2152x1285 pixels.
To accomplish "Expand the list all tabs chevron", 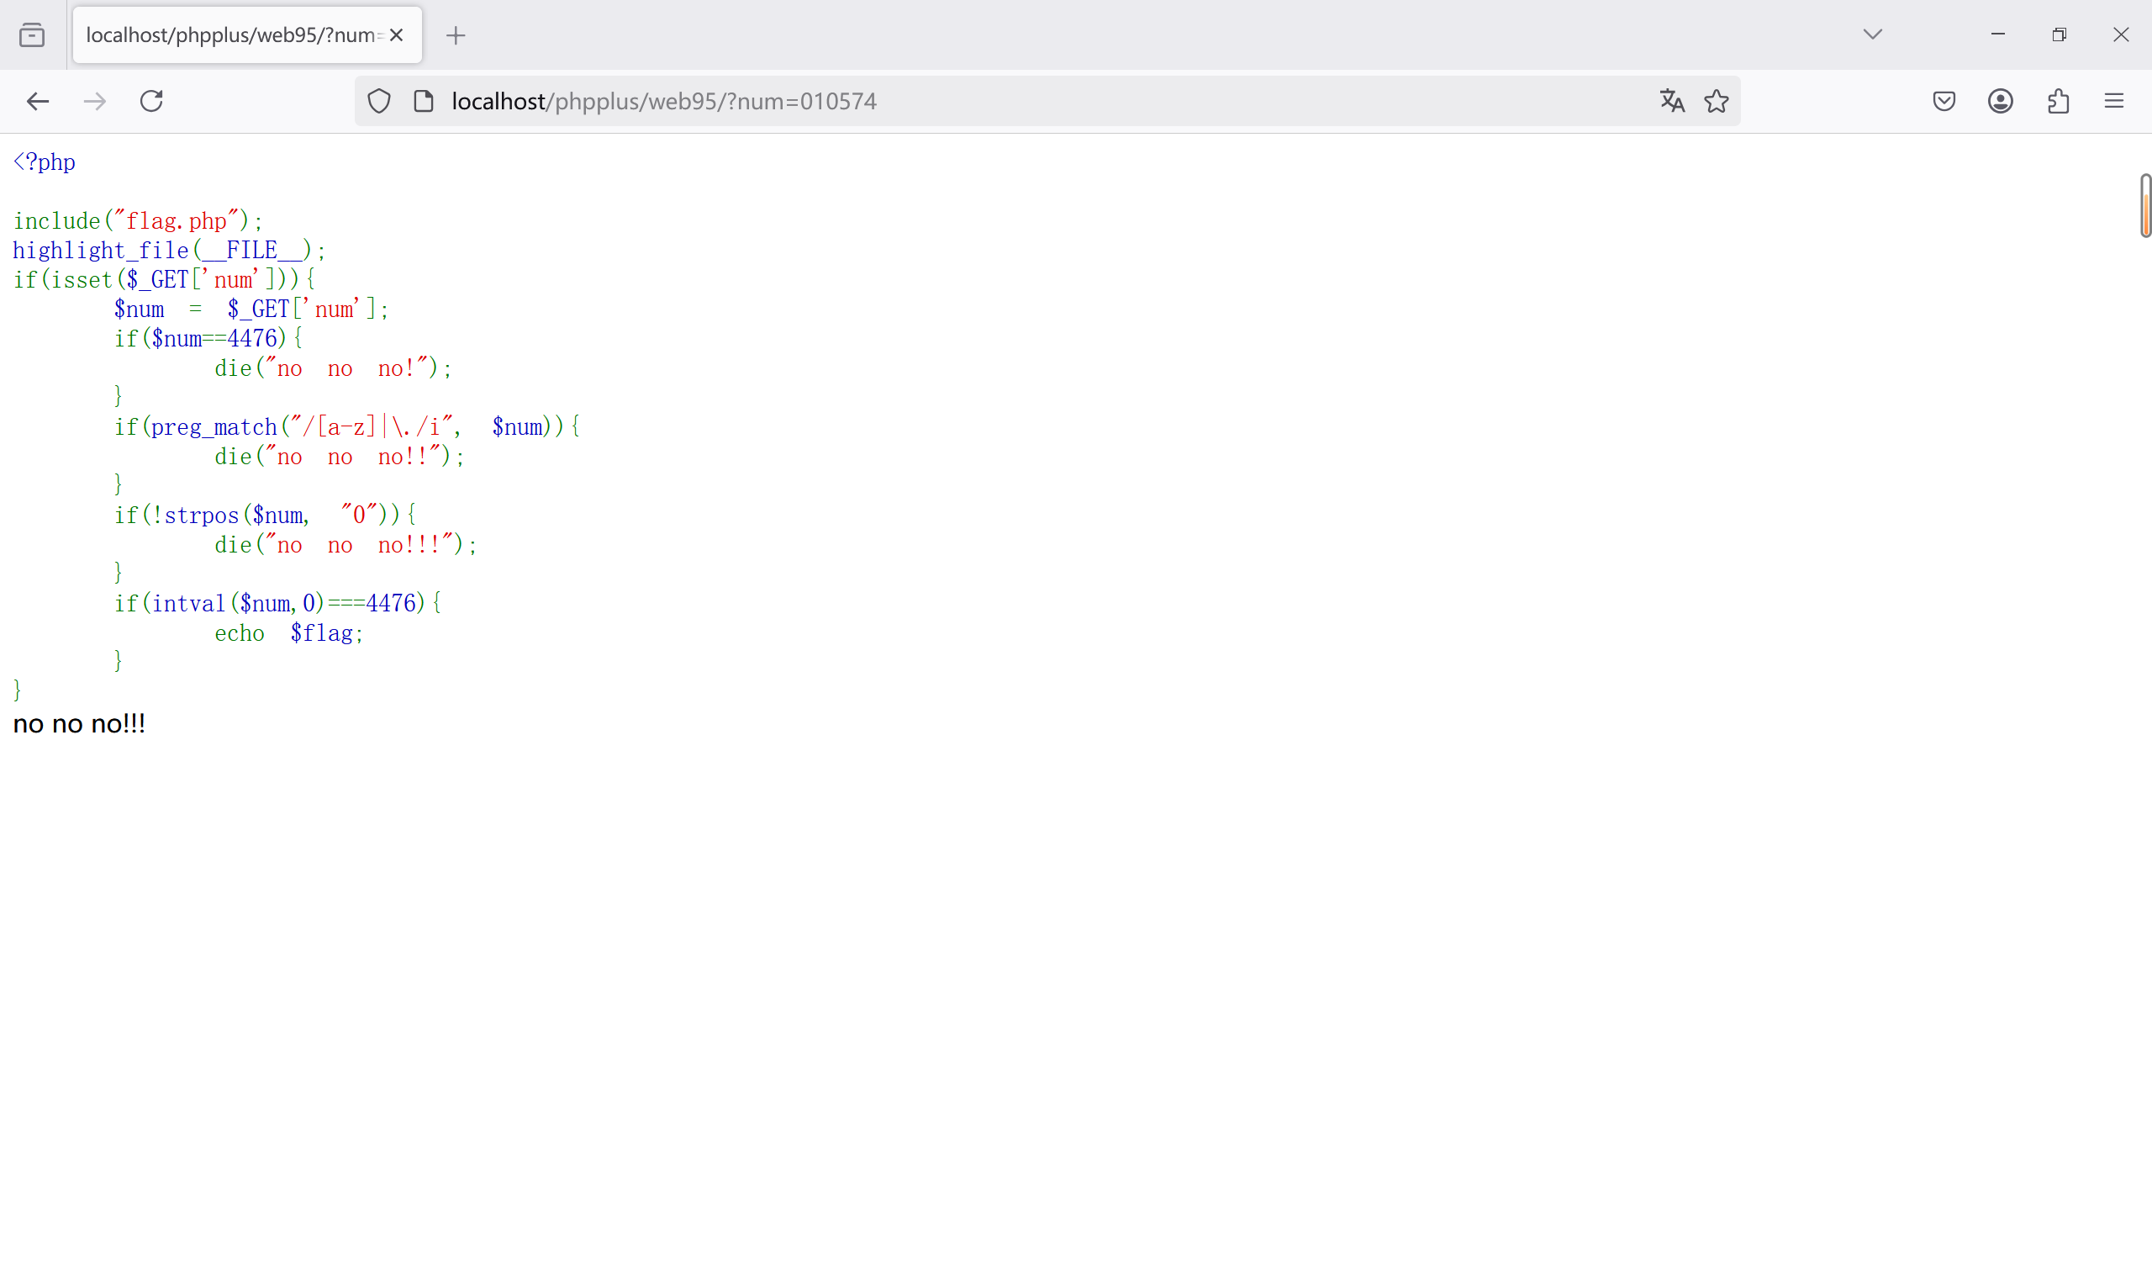I will (x=1873, y=34).
